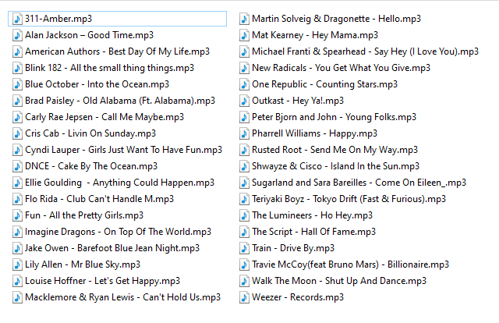This screenshot has height=323, width=499.
Task: Select Lily Allen - Mr Blue Sky.mp3
Action: click(x=83, y=264)
